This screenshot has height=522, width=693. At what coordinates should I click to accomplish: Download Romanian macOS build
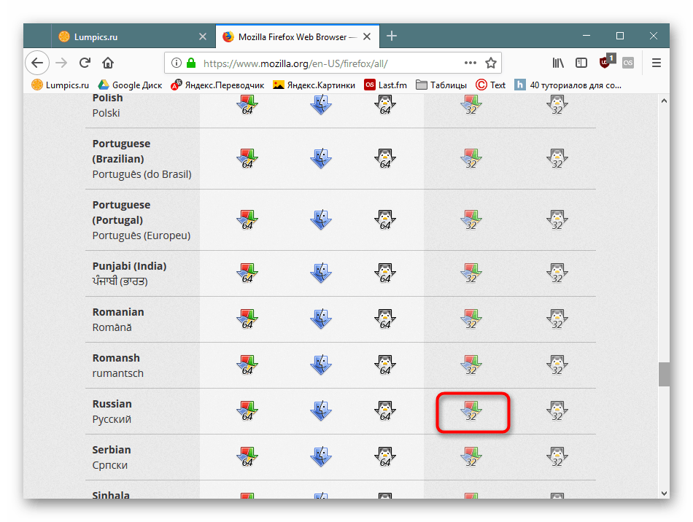(321, 319)
